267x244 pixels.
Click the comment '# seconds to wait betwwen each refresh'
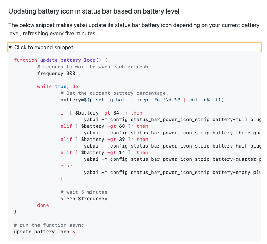click(93, 67)
